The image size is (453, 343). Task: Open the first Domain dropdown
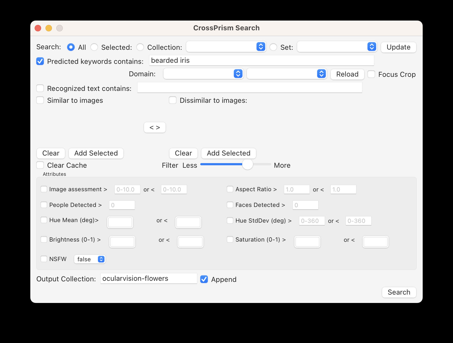pyautogui.click(x=203, y=74)
